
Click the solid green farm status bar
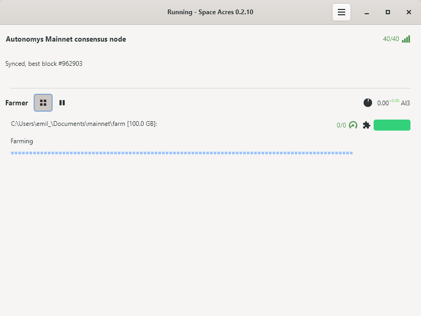(x=392, y=125)
